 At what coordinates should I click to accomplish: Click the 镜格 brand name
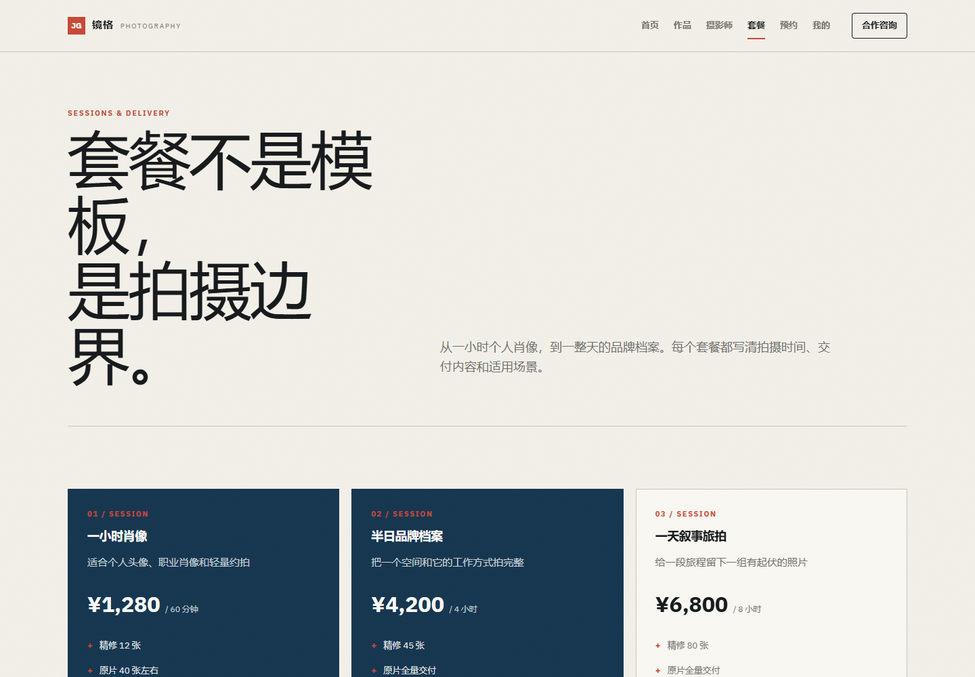click(x=103, y=25)
